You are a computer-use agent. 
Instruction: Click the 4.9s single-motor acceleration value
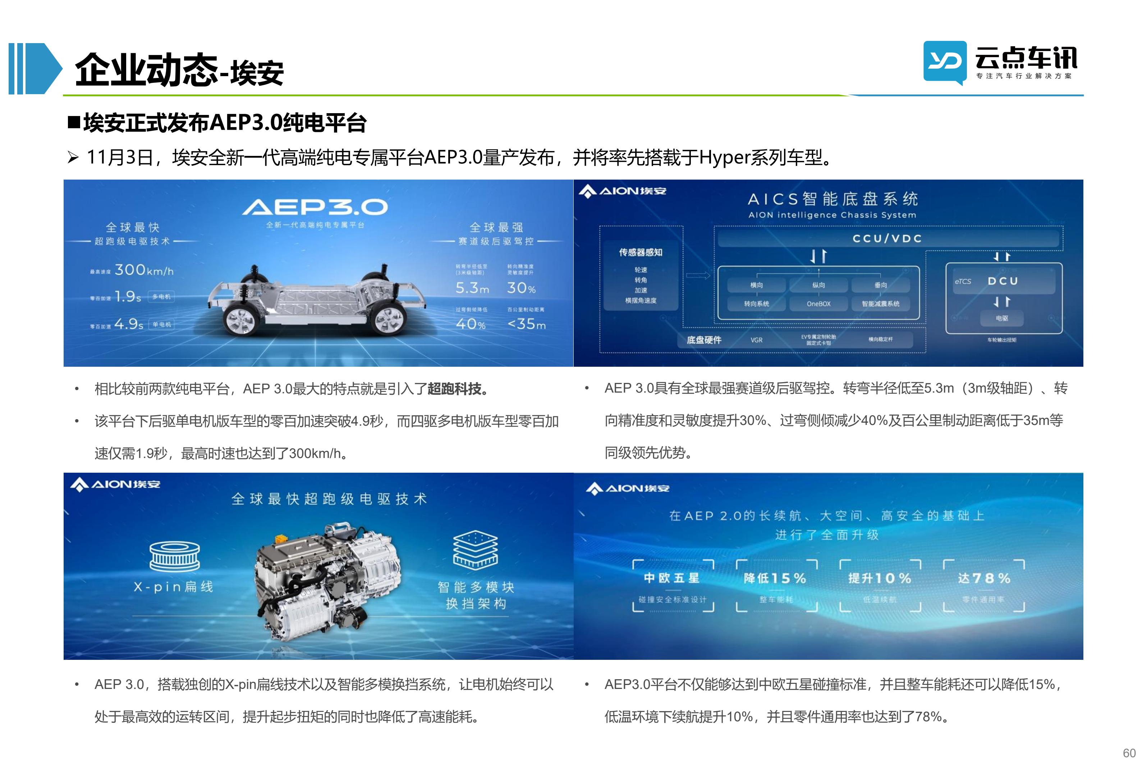pos(129,324)
